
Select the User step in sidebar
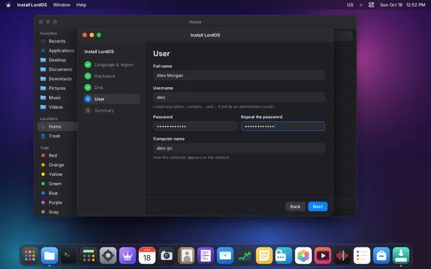(x=111, y=99)
